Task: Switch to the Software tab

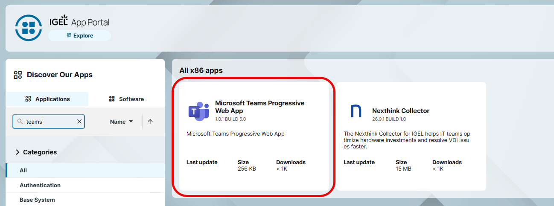Action: click(x=126, y=99)
